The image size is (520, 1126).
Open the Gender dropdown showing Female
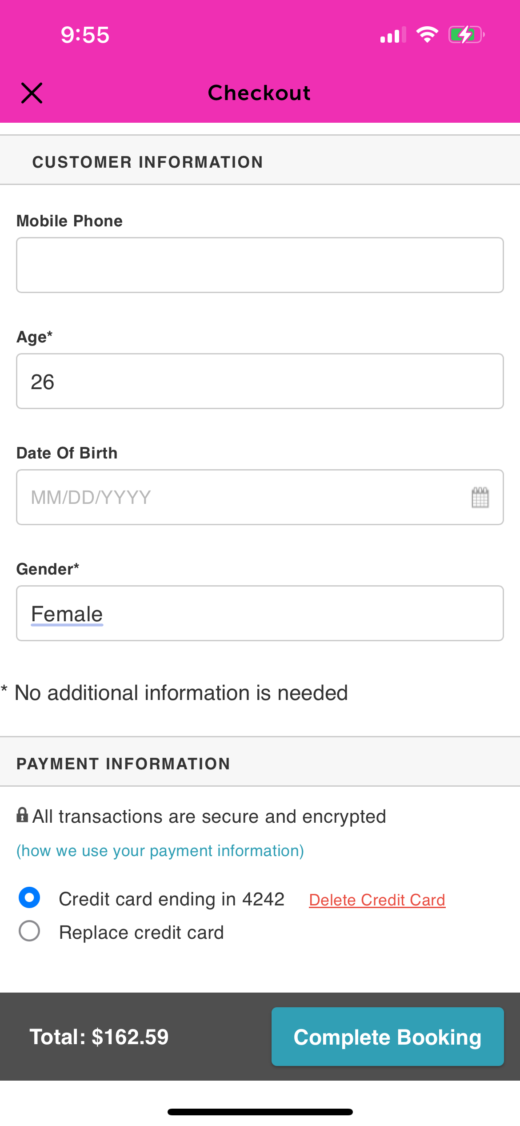pyautogui.click(x=260, y=613)
